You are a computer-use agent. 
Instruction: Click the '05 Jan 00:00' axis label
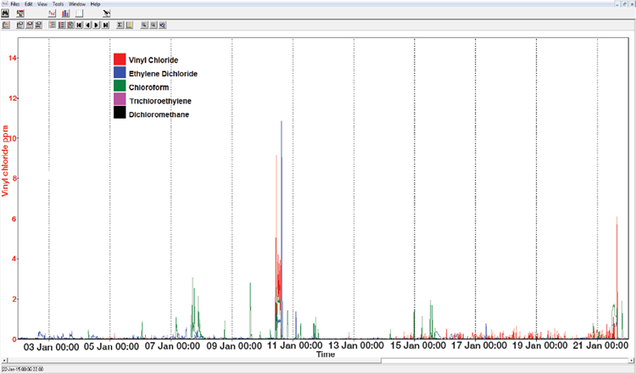111,347
